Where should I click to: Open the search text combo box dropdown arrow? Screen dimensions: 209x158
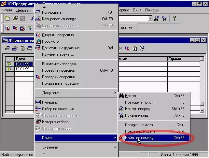[x=150, y=18]
